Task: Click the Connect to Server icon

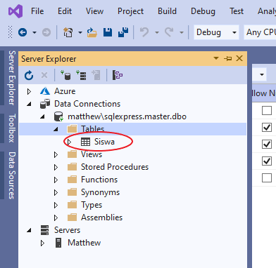Action: click(81, 75)
